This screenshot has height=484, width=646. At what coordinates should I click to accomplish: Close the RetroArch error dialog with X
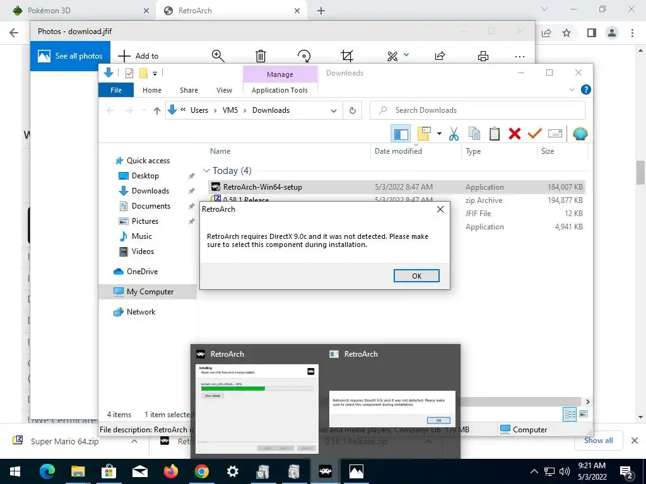click(x=440, y=209)
